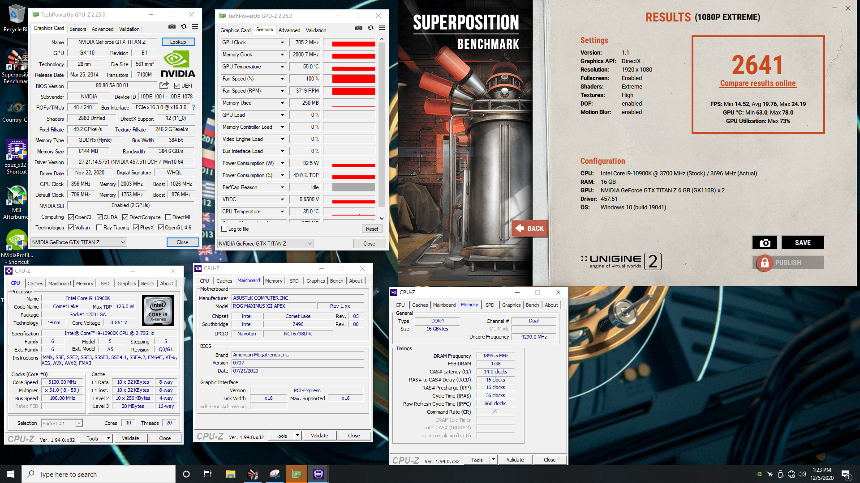Open MSI Afterburner desktop icon
Viewport: 860px width, 483px height.
coord(16,203)
